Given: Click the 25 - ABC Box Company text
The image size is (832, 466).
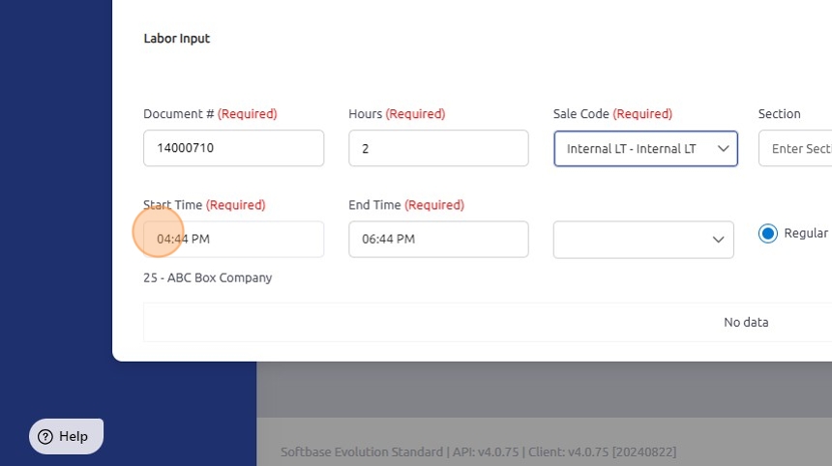Looking at the screenshot, I should [208, 277].
